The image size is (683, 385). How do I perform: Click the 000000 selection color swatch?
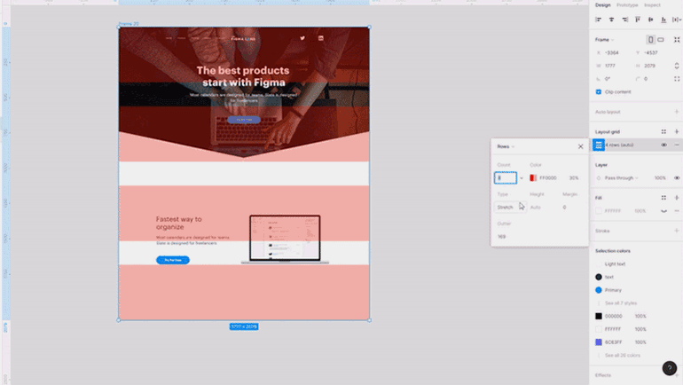[x=599, y=316]
